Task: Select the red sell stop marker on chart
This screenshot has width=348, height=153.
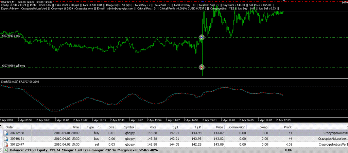Action: (202, 67)
